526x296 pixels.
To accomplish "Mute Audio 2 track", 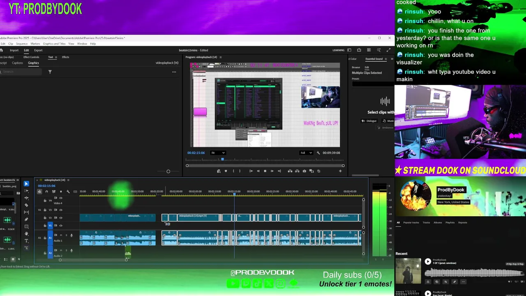I will point(61,250).
